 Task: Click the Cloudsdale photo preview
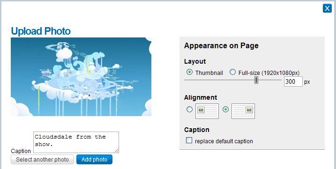click(81, 77)
